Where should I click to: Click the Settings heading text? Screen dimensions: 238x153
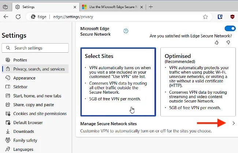(x=14, y=36)
